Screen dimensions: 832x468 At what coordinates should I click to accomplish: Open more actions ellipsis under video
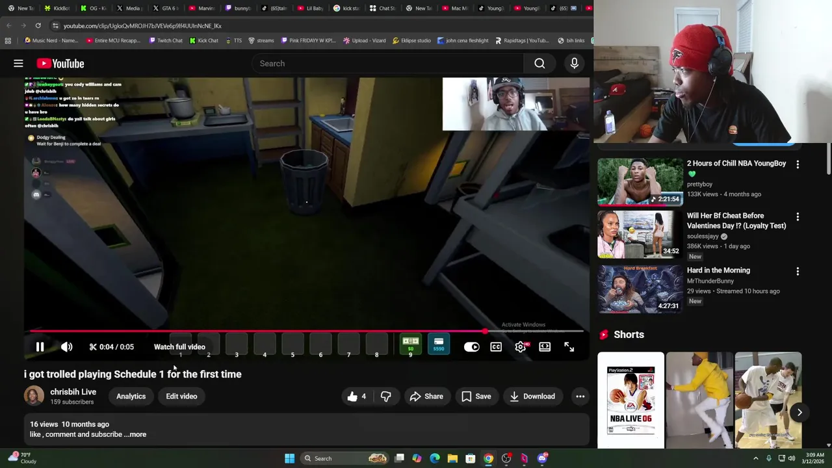pyautogui.click(x=580, y=396)
